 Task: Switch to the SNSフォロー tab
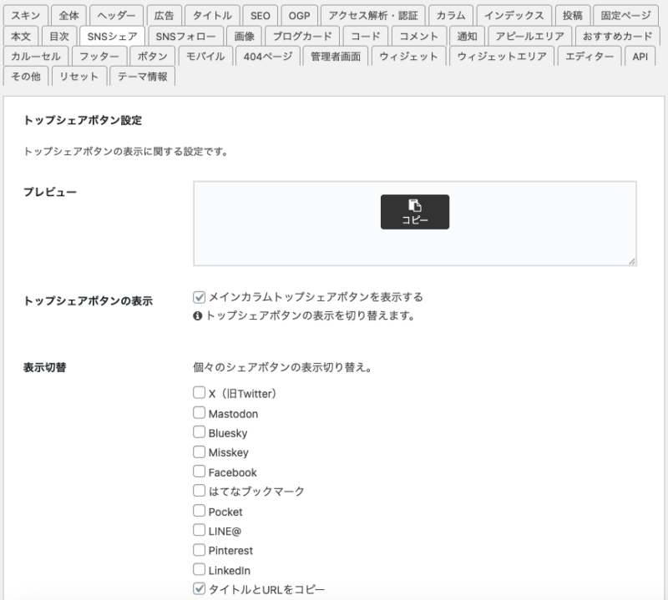point(185,36)
